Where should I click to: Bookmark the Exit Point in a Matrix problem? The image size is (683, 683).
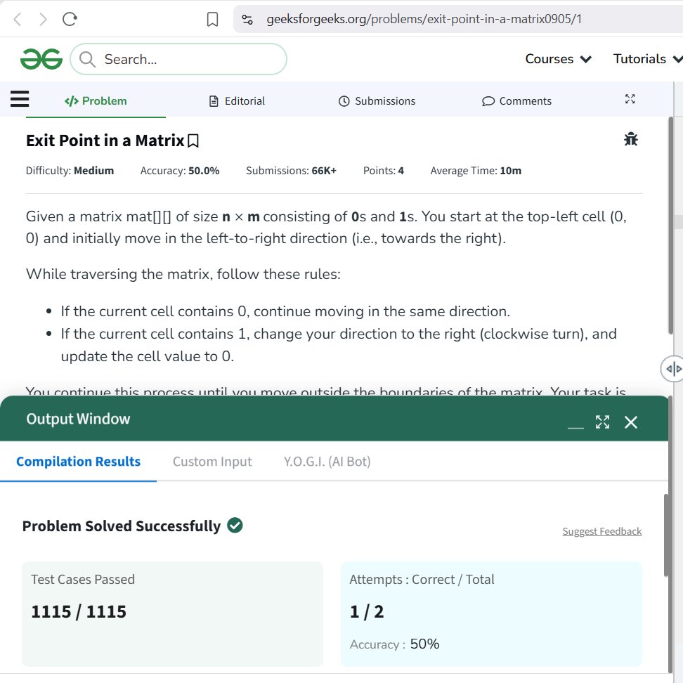click(193, 141)
